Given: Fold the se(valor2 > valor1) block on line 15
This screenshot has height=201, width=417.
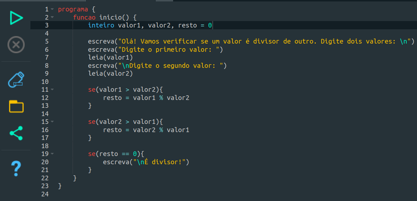Looking at the screenshot, I should click(x=52, y=122).
